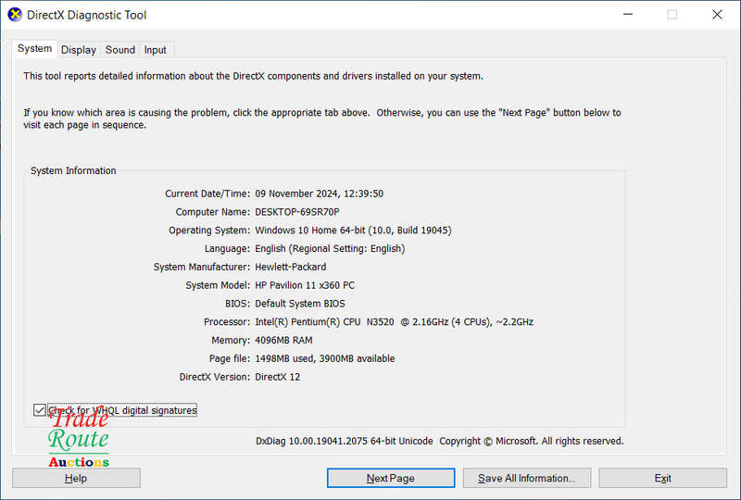Click the date value 09 November 2024
Image resolution: width=741 pixels, height=500 pixels.
(x=296, y=194)
